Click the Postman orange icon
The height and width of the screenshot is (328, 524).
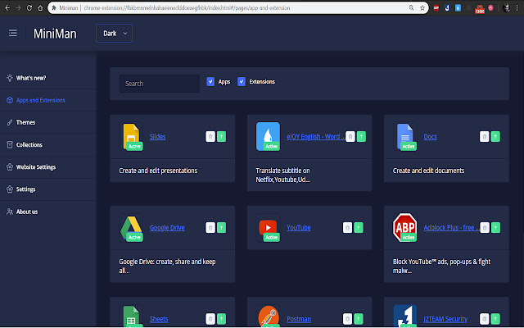[x=269, y=317]
